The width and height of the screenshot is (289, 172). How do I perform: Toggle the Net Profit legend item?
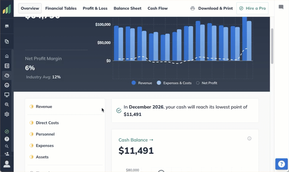pos(207,83)
